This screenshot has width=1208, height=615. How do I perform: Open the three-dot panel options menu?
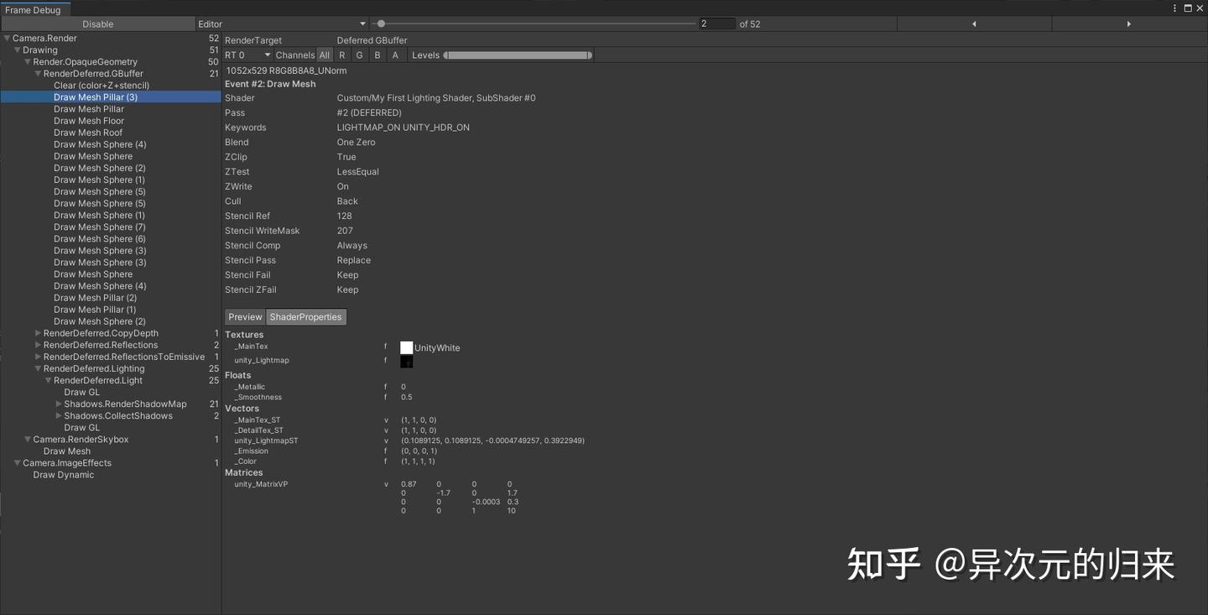(1174, 8)
